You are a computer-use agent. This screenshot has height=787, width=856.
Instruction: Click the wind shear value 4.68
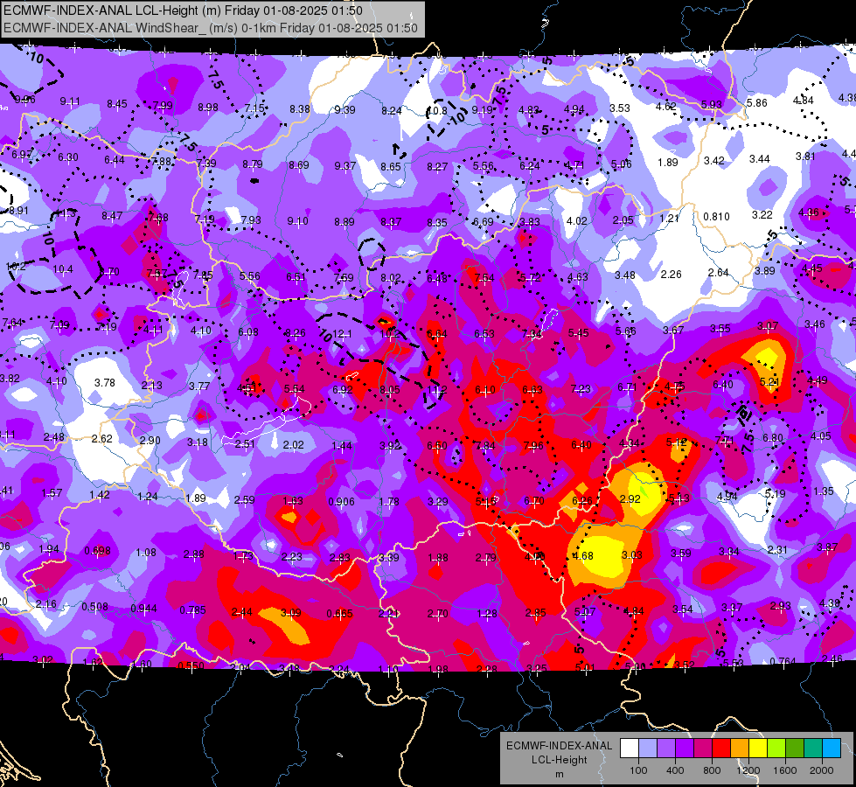tap(583, 556)
